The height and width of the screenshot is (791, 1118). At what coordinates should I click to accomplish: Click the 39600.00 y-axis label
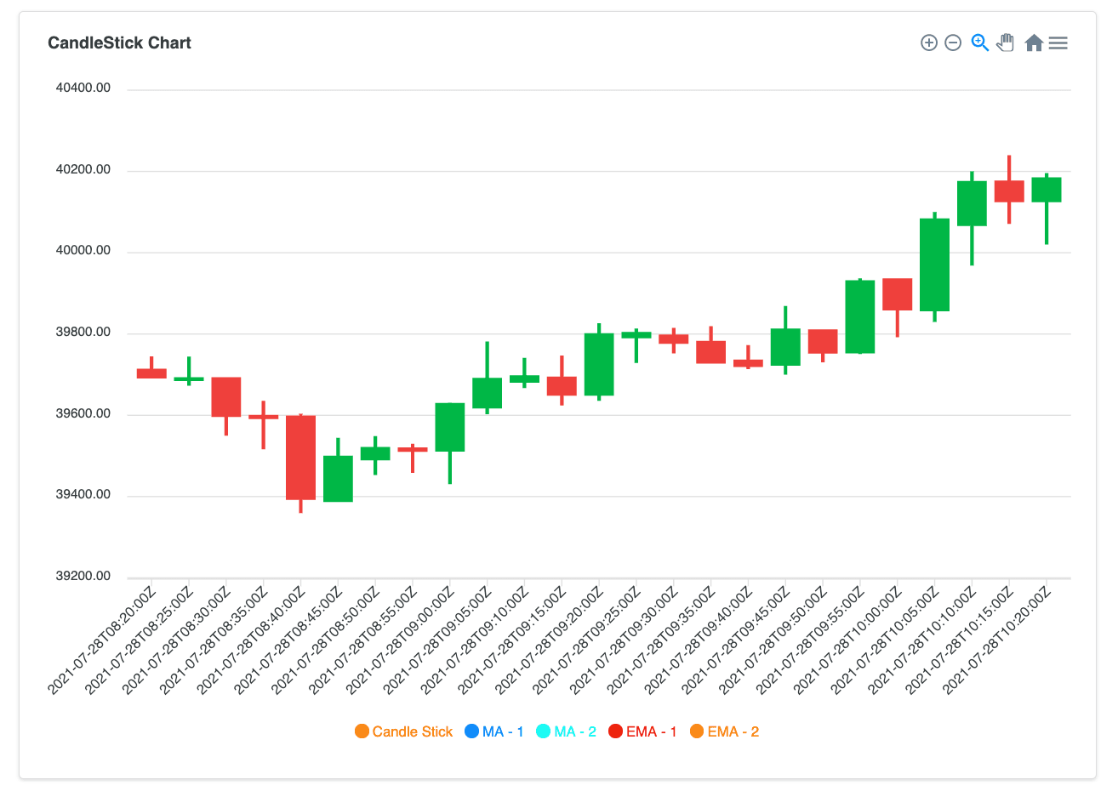83,413
